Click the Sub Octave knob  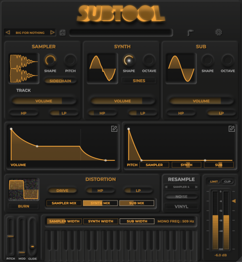click(x=227, y=61)
